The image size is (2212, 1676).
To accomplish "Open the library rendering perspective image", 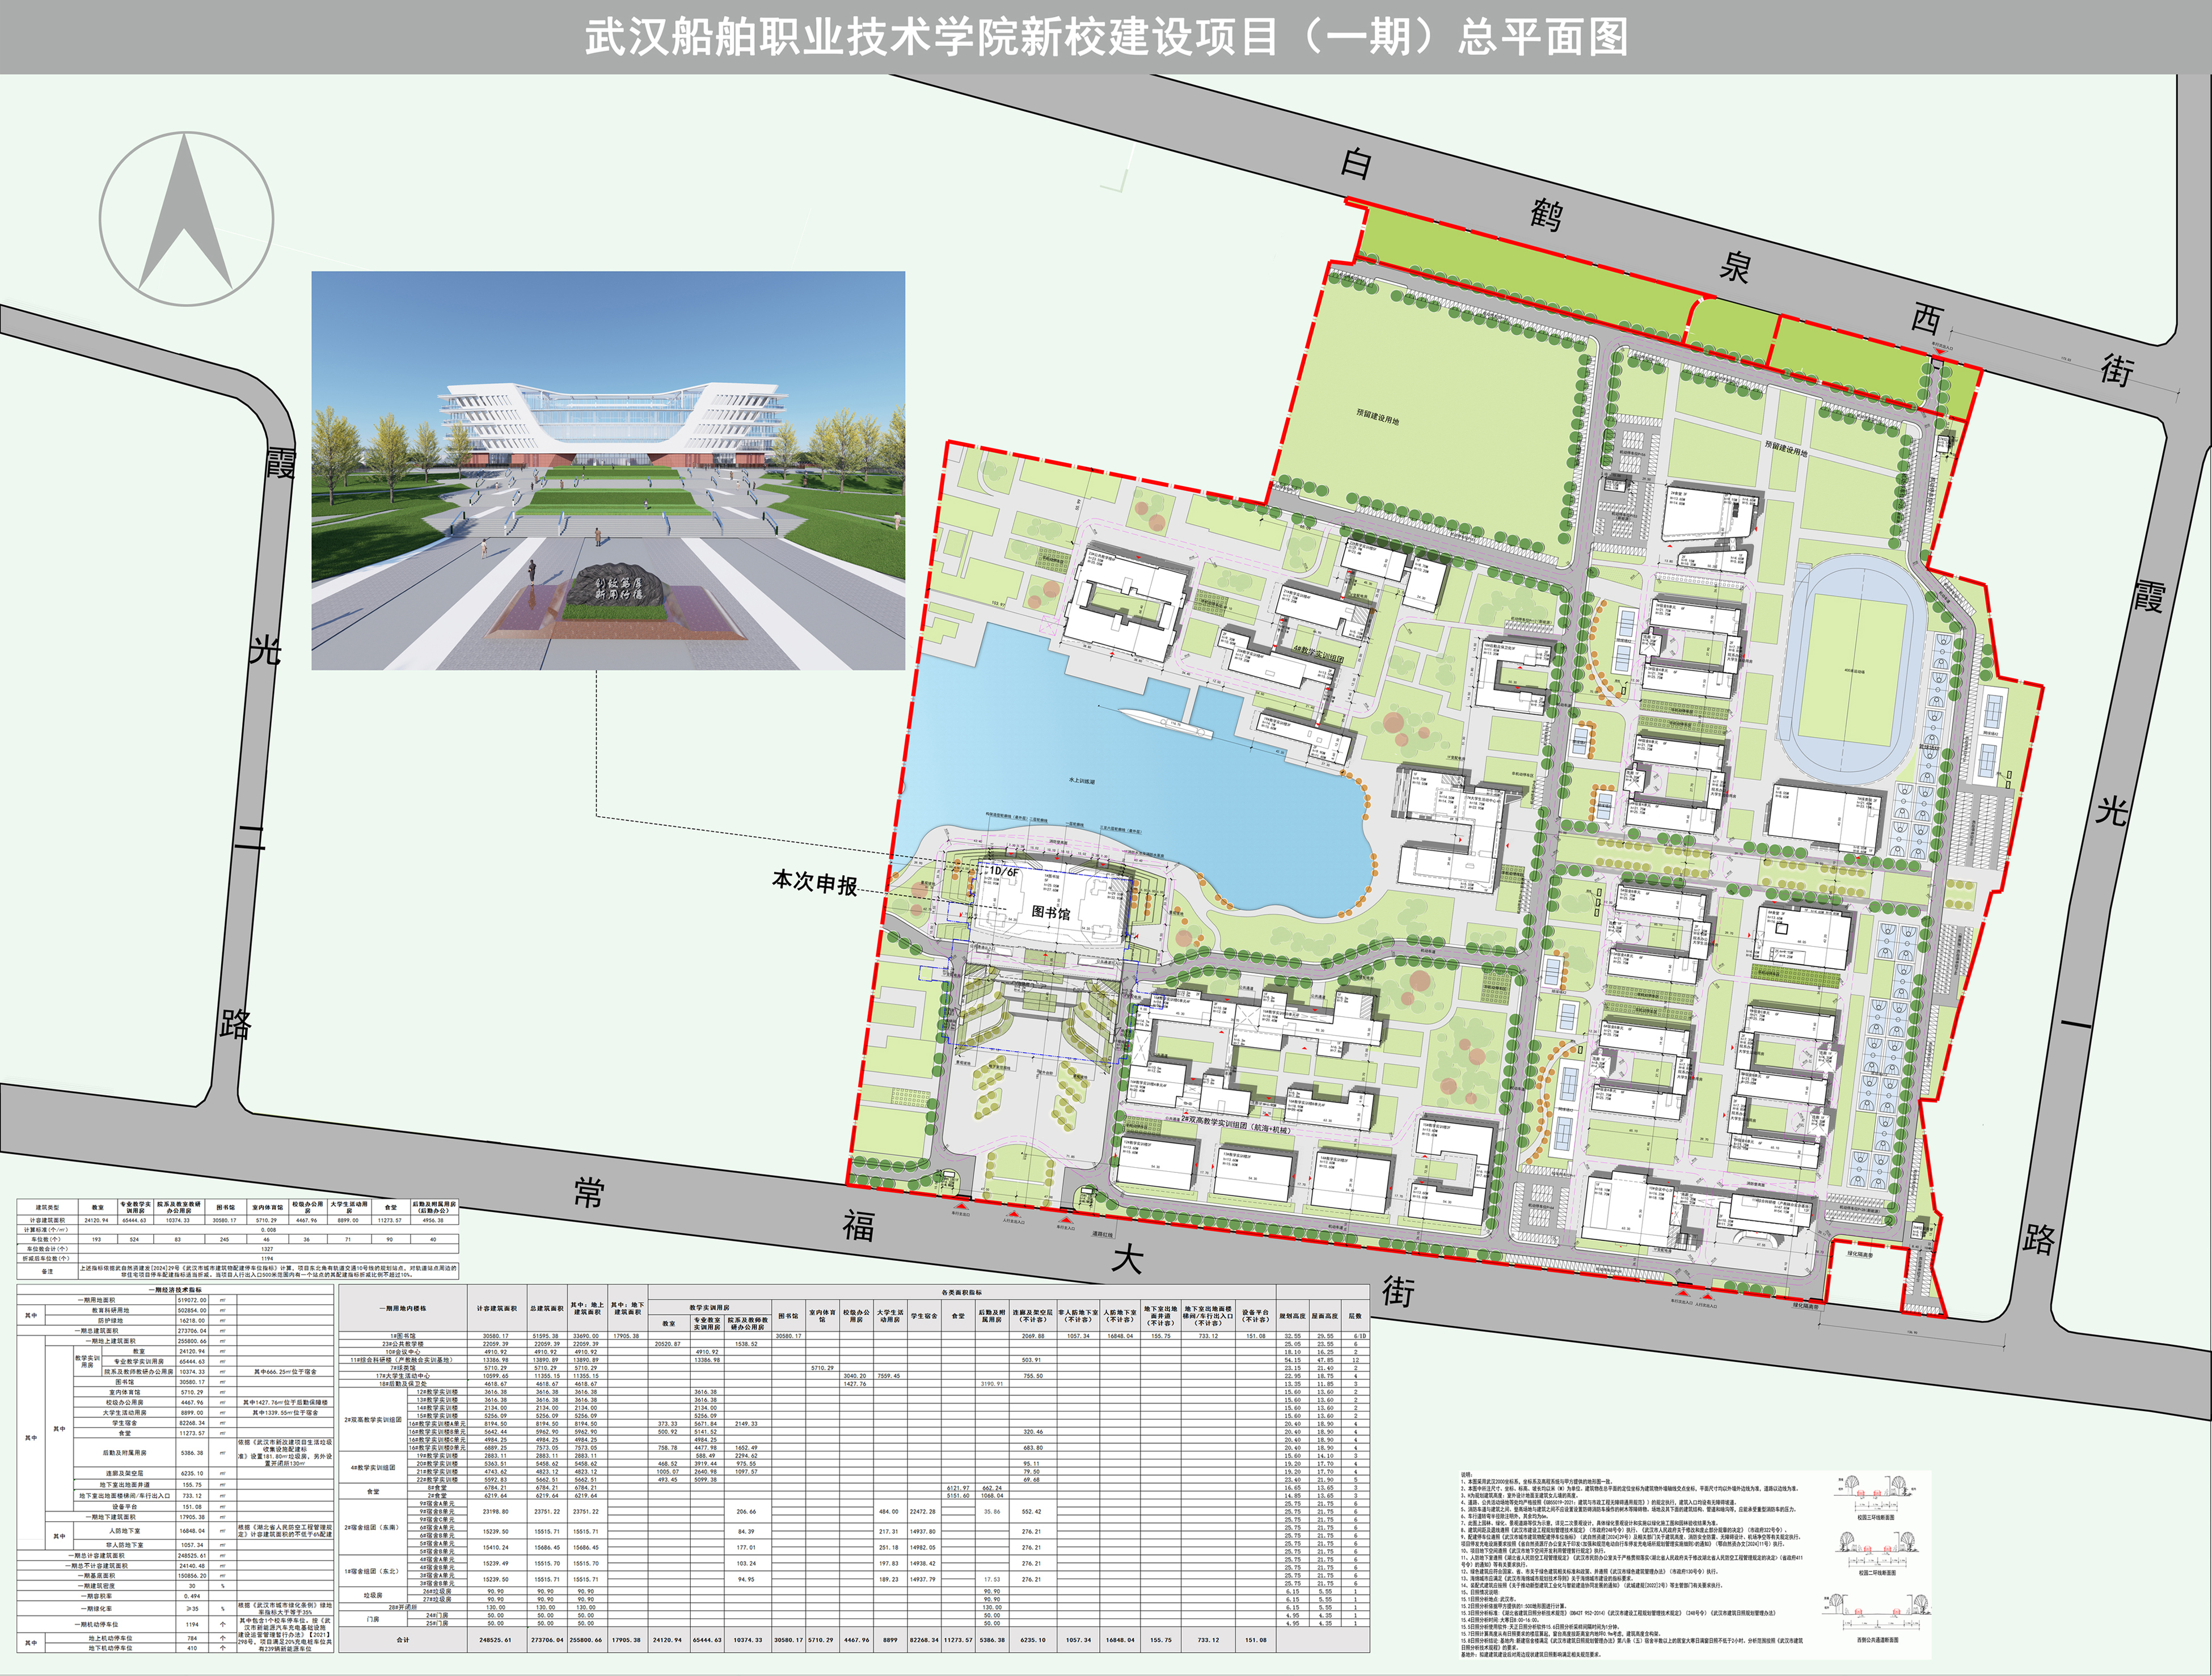I will coord(608,470).
